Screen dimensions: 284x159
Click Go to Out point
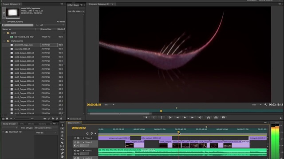200,117
